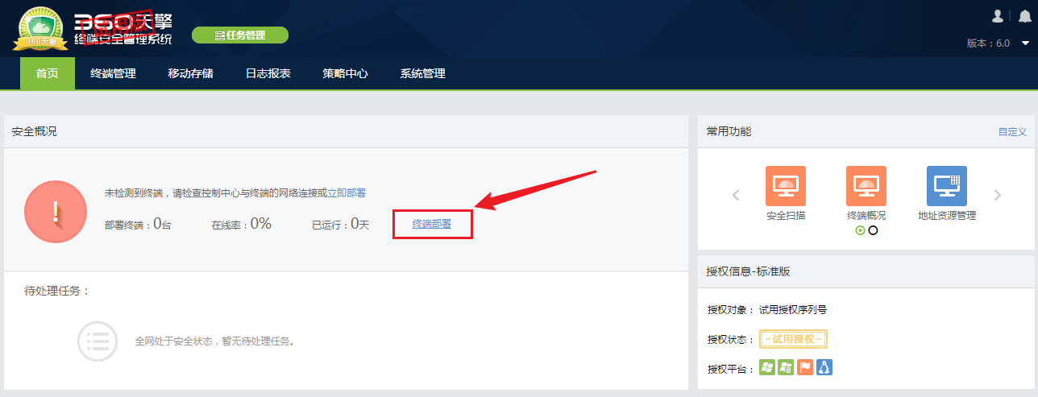Image resolution: width=1038 pixels, height=397 pixels.
Task: Click the user account icon
Action: (997, 16)
